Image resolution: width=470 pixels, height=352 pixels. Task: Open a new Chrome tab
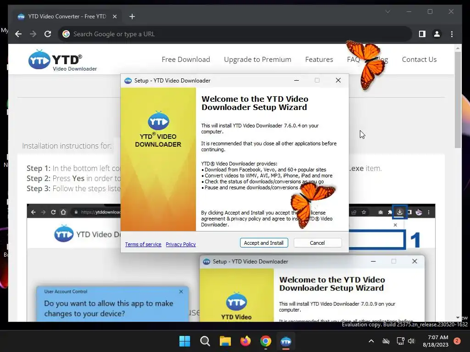[132, 16]
